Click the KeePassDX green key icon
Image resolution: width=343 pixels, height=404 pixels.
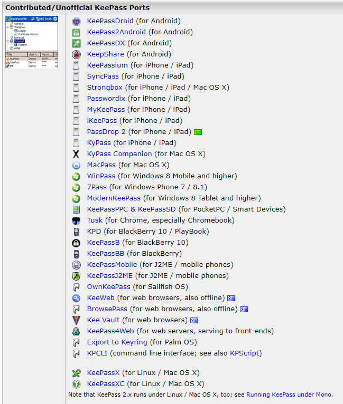76,43
